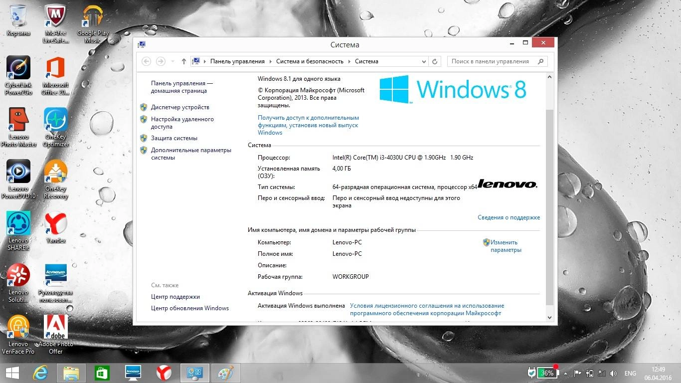
Task: Click scrollbar down arrow in System window
Action: pyautogui.click(x=550, y=318)
